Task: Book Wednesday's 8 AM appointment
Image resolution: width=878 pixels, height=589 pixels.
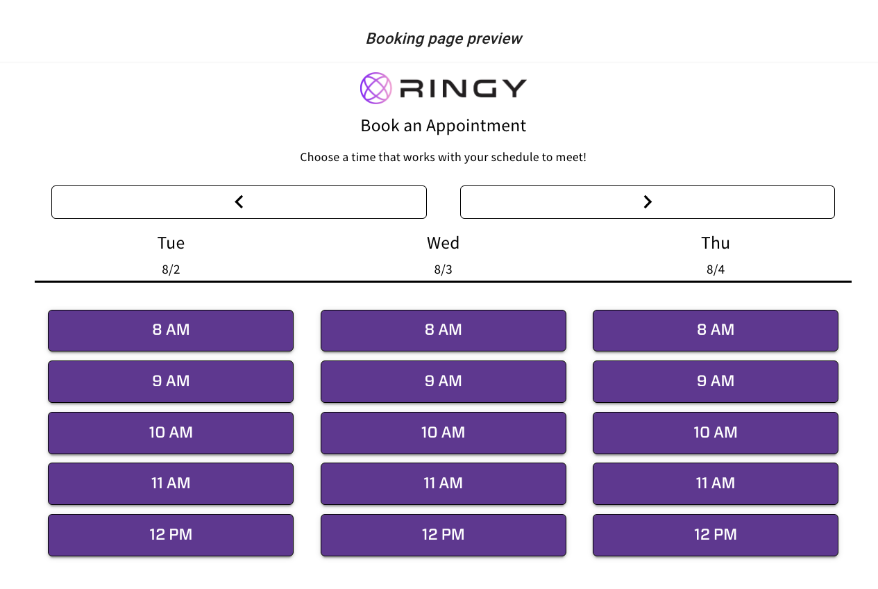Action: coord(444,330)
